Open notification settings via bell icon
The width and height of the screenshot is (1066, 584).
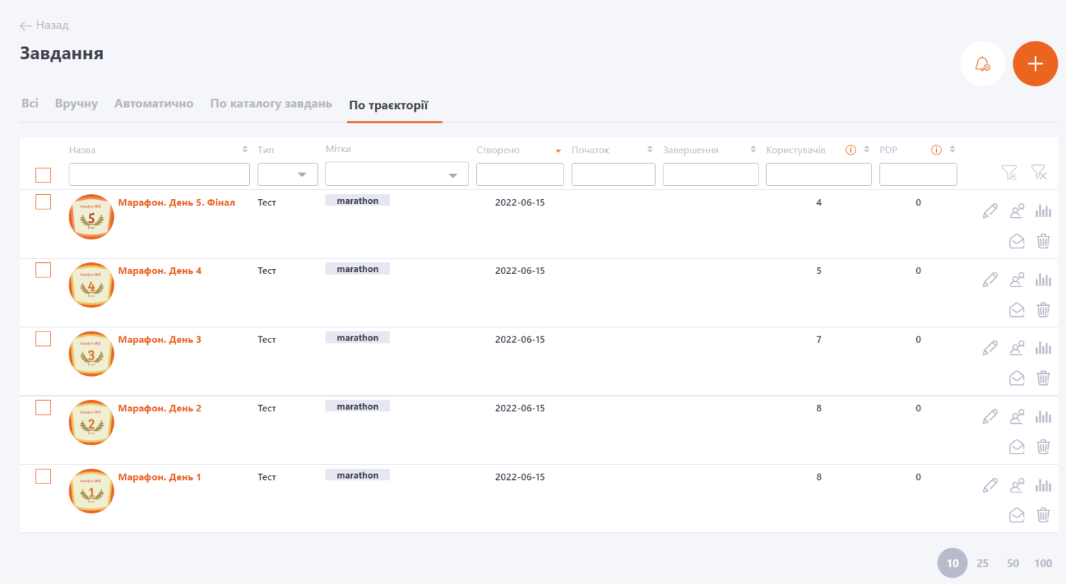pos(982,63)
